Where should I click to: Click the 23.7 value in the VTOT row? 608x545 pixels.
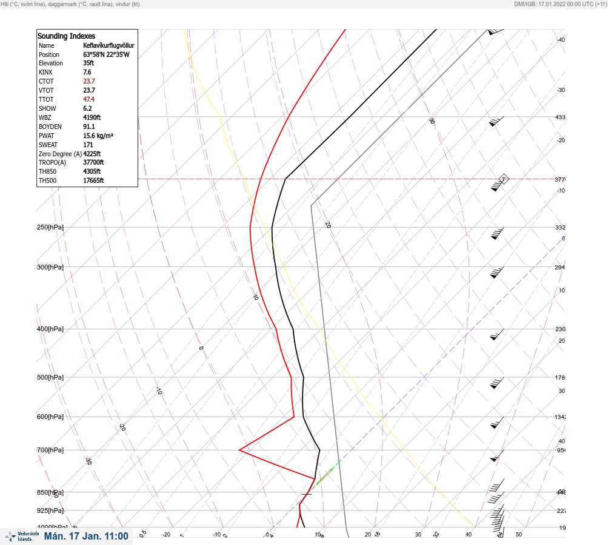[89, 90]
